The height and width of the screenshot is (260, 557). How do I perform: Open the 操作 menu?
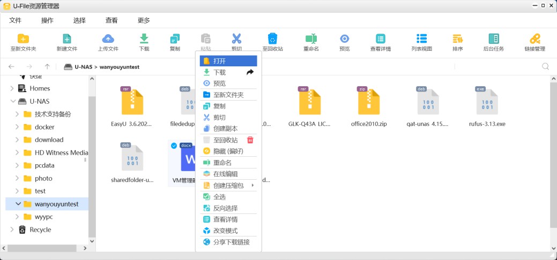point(47,20)
